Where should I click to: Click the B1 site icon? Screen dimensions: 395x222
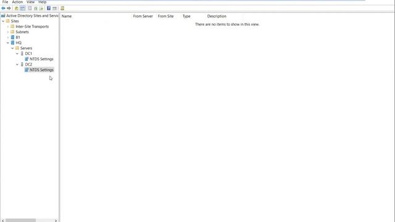pyautogui.click(x=12, y=37)
